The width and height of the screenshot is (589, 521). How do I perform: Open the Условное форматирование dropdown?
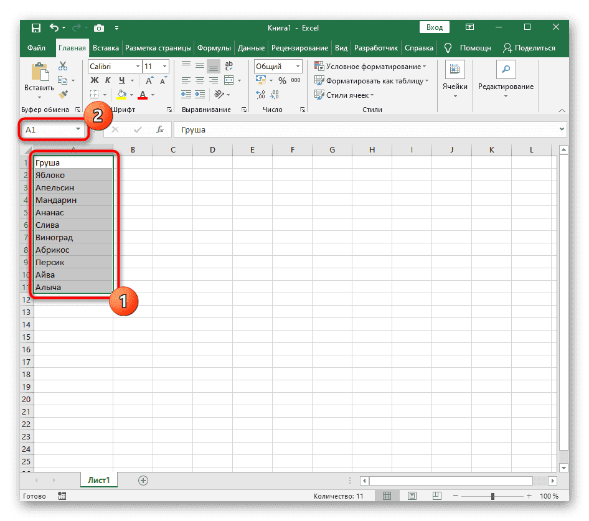[x=370, y=67]
